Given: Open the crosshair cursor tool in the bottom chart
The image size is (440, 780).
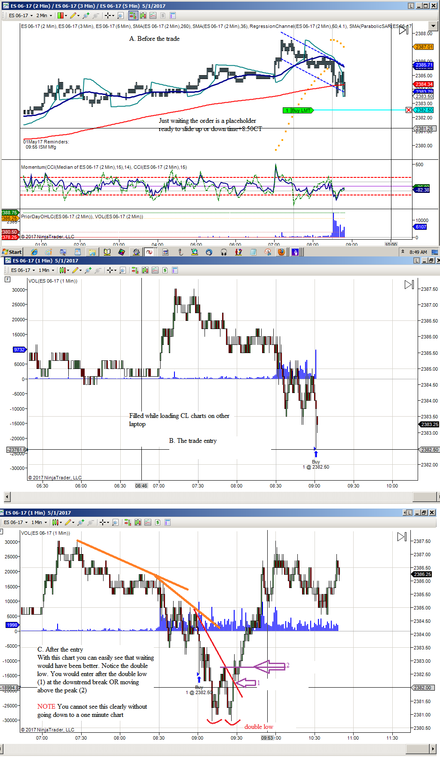Looking at the screenshot, I should tap(104, 522).
